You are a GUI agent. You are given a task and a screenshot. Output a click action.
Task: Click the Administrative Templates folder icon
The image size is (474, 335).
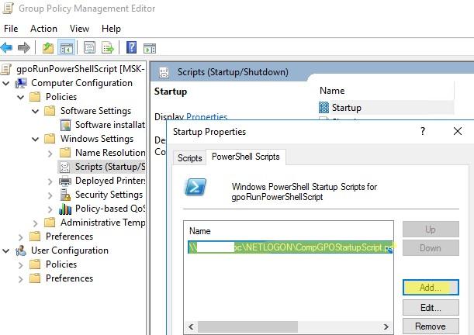click(50, 223)
